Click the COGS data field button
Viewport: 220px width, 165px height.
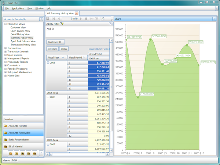coord(64,49)
